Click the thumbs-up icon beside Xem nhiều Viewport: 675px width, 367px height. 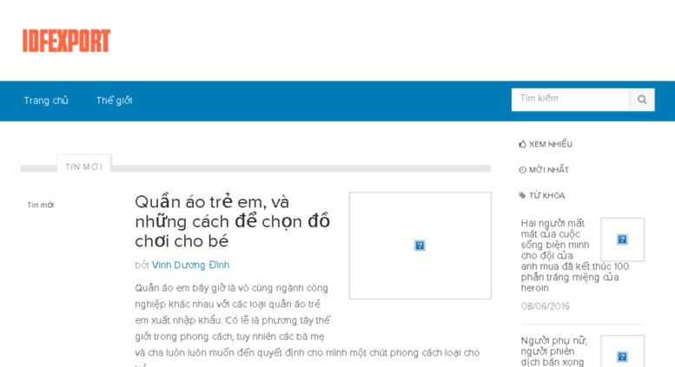pos(523,144)
